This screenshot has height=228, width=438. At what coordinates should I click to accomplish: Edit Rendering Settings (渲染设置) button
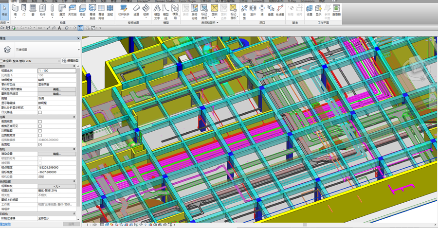point(57,154)
